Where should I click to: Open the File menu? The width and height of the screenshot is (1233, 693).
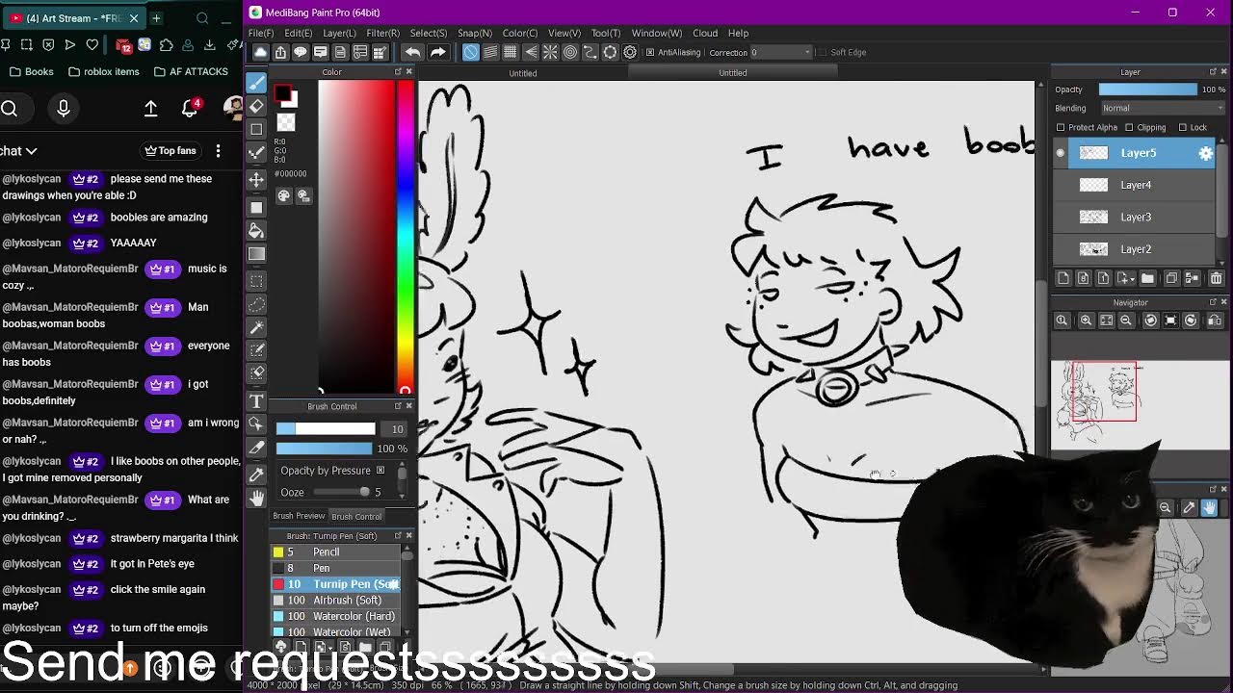pyautogui.click(x=260, y=33)
